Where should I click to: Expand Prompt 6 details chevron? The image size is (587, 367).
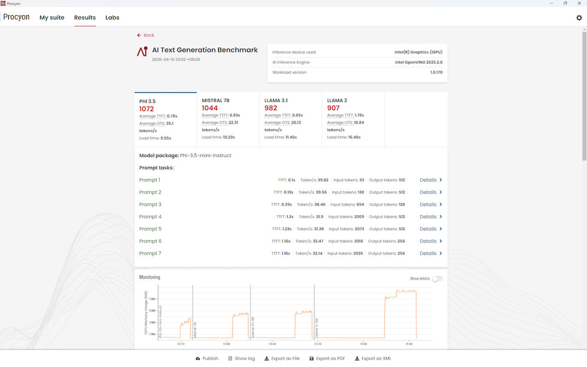(x=441, y=241)
